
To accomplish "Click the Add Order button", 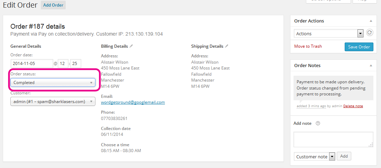I will [53, 5].
